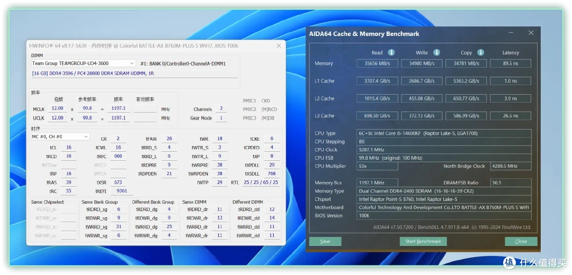Click the tRAS value 39
Viewport: 572px width, 275px height.
68,182
